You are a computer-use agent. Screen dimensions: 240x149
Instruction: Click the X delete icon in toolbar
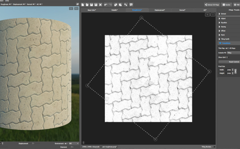(100, 5)
